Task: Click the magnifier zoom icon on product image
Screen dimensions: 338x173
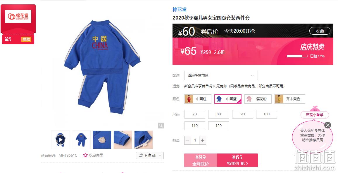Action: [x=161, y=126]
